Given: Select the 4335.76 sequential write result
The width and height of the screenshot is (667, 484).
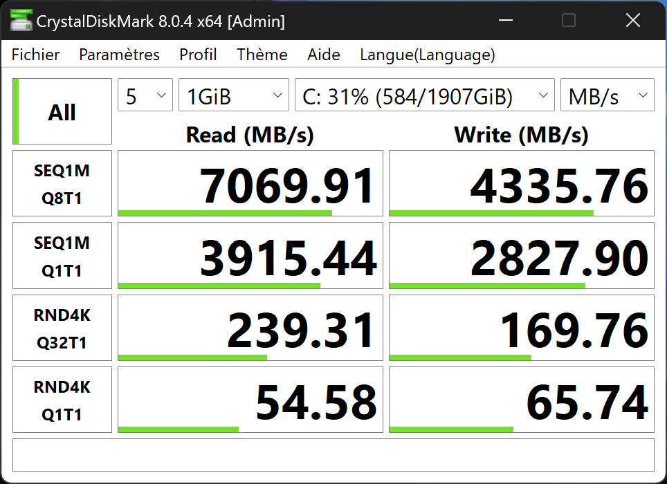Looking at the screenshot, I should pos(522,183).
